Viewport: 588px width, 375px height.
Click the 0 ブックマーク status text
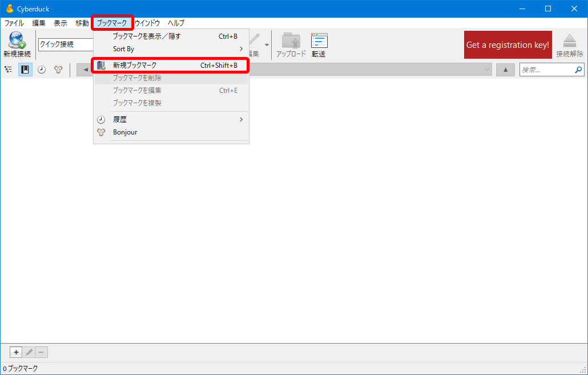tap(20, 369)
